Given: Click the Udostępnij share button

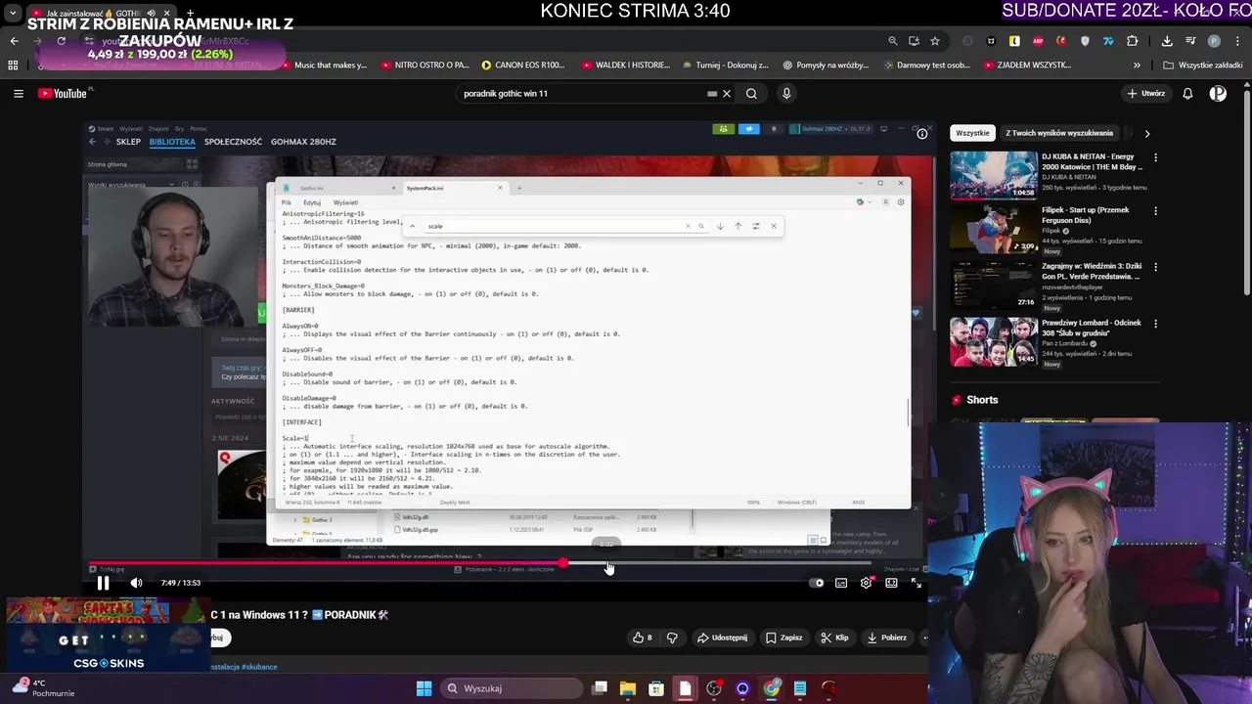Looking at the screenshot, I should (722, 638).
